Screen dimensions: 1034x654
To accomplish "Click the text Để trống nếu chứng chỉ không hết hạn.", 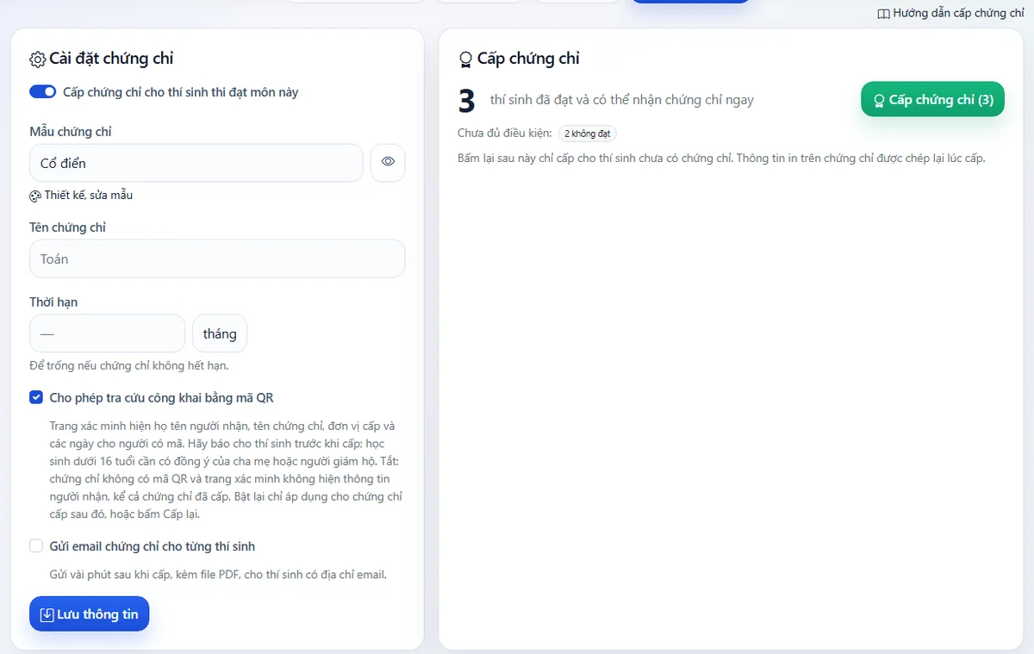I will 129,365.
